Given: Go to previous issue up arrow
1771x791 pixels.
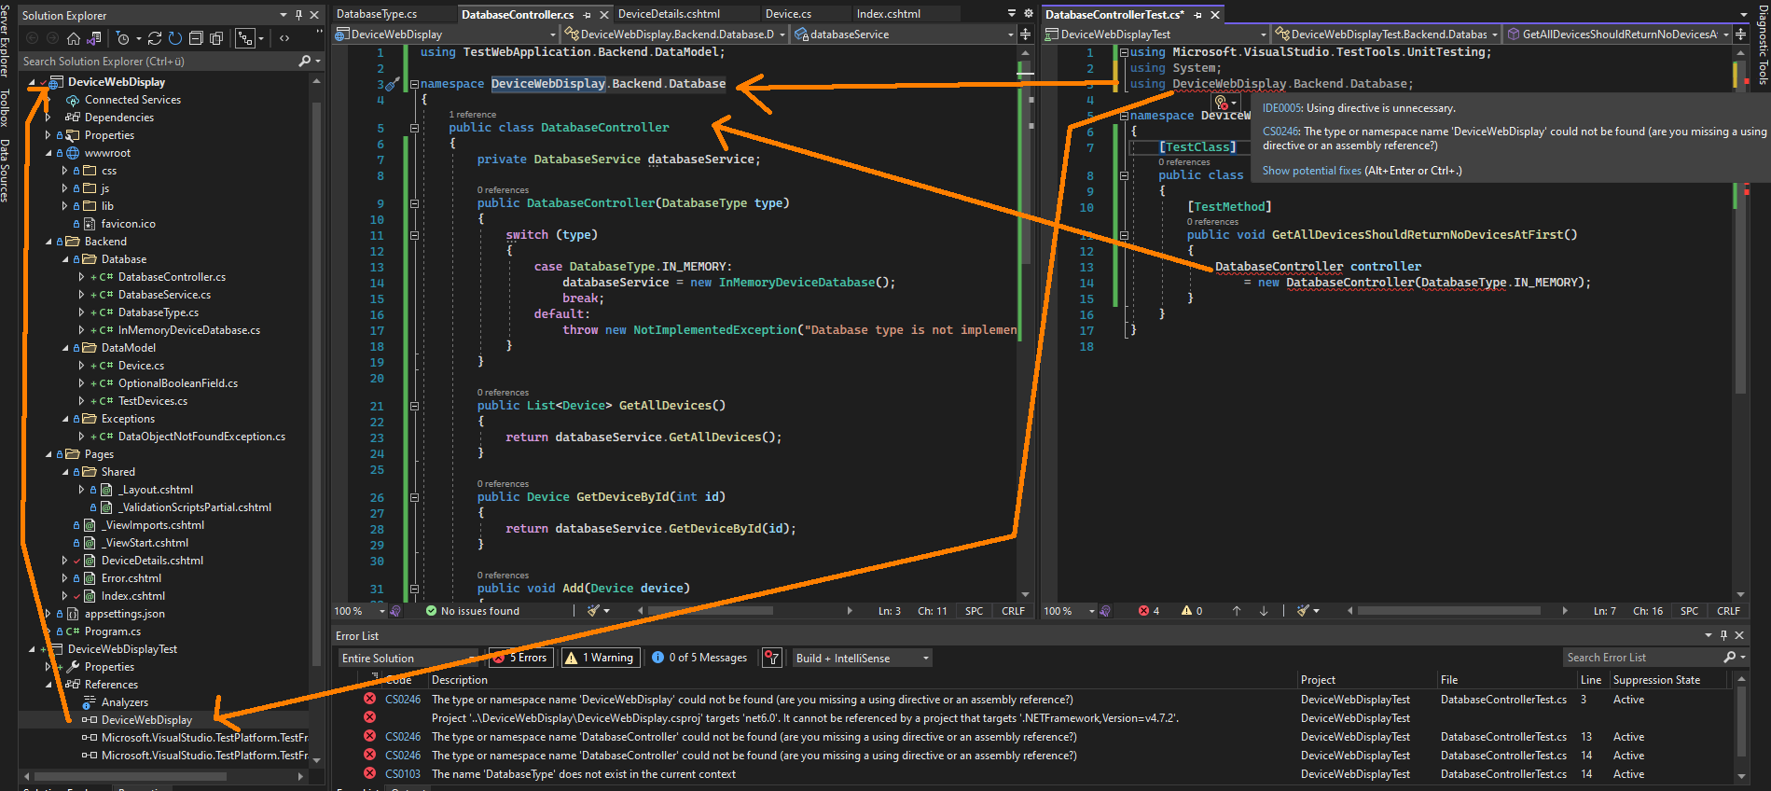Looking at the screenshot, I should click(x=1237, y=611).
